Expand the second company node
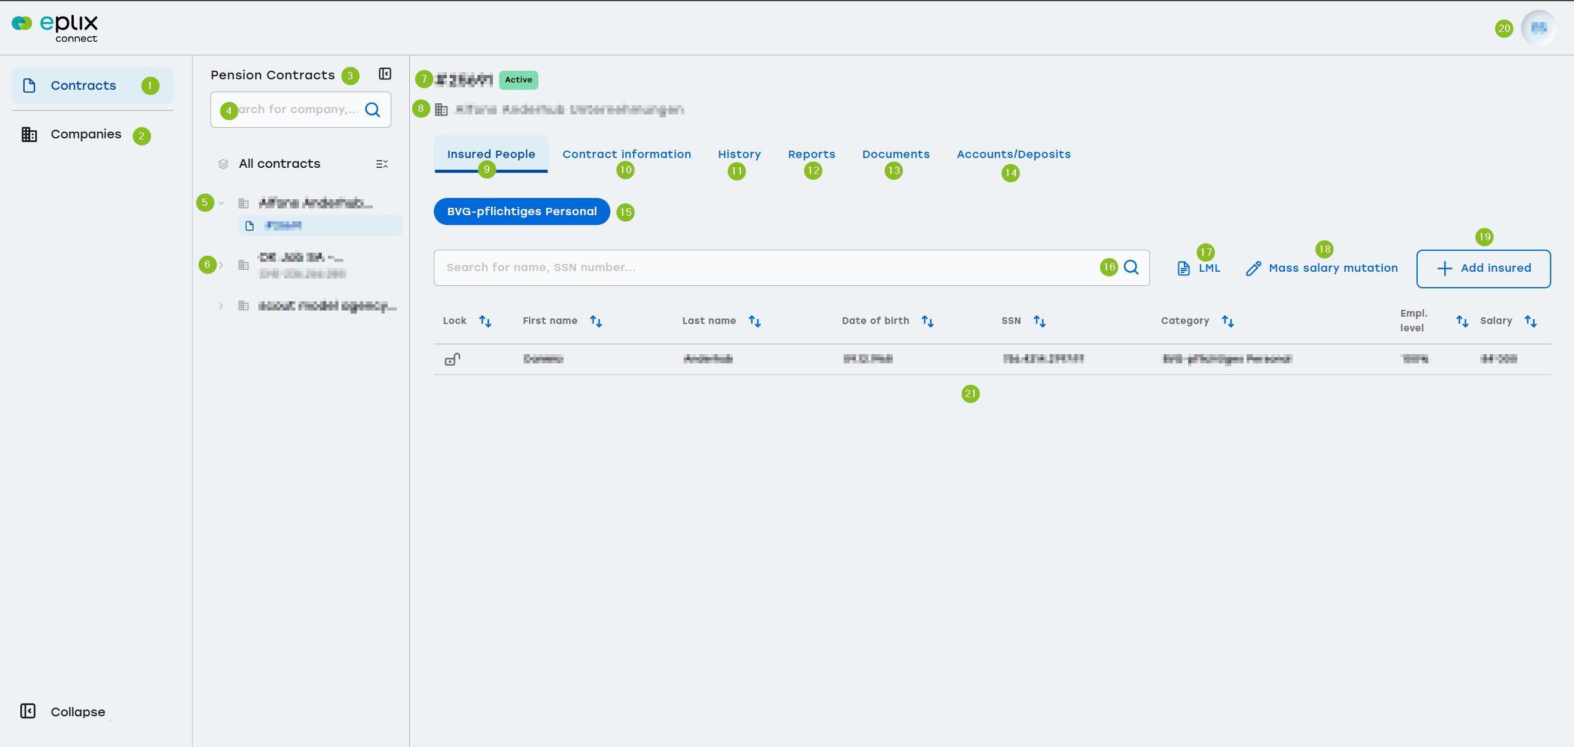This screenshot has width=1574, height=747. click(221, 265)
